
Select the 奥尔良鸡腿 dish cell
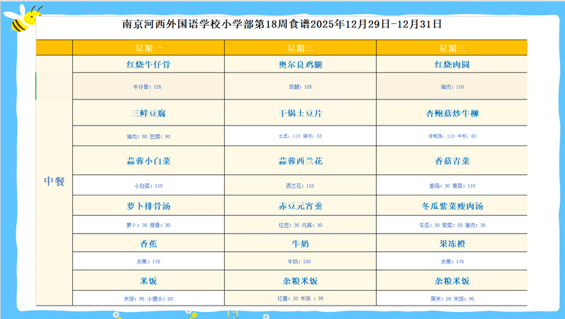point(301,64)
